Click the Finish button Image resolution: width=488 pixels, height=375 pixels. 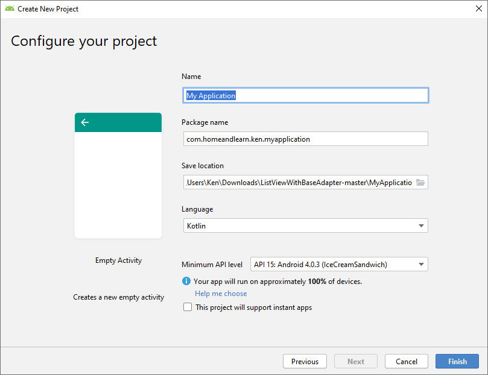coord(457,361)
